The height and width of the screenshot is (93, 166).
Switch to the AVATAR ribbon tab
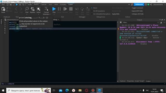click(44, 5)
